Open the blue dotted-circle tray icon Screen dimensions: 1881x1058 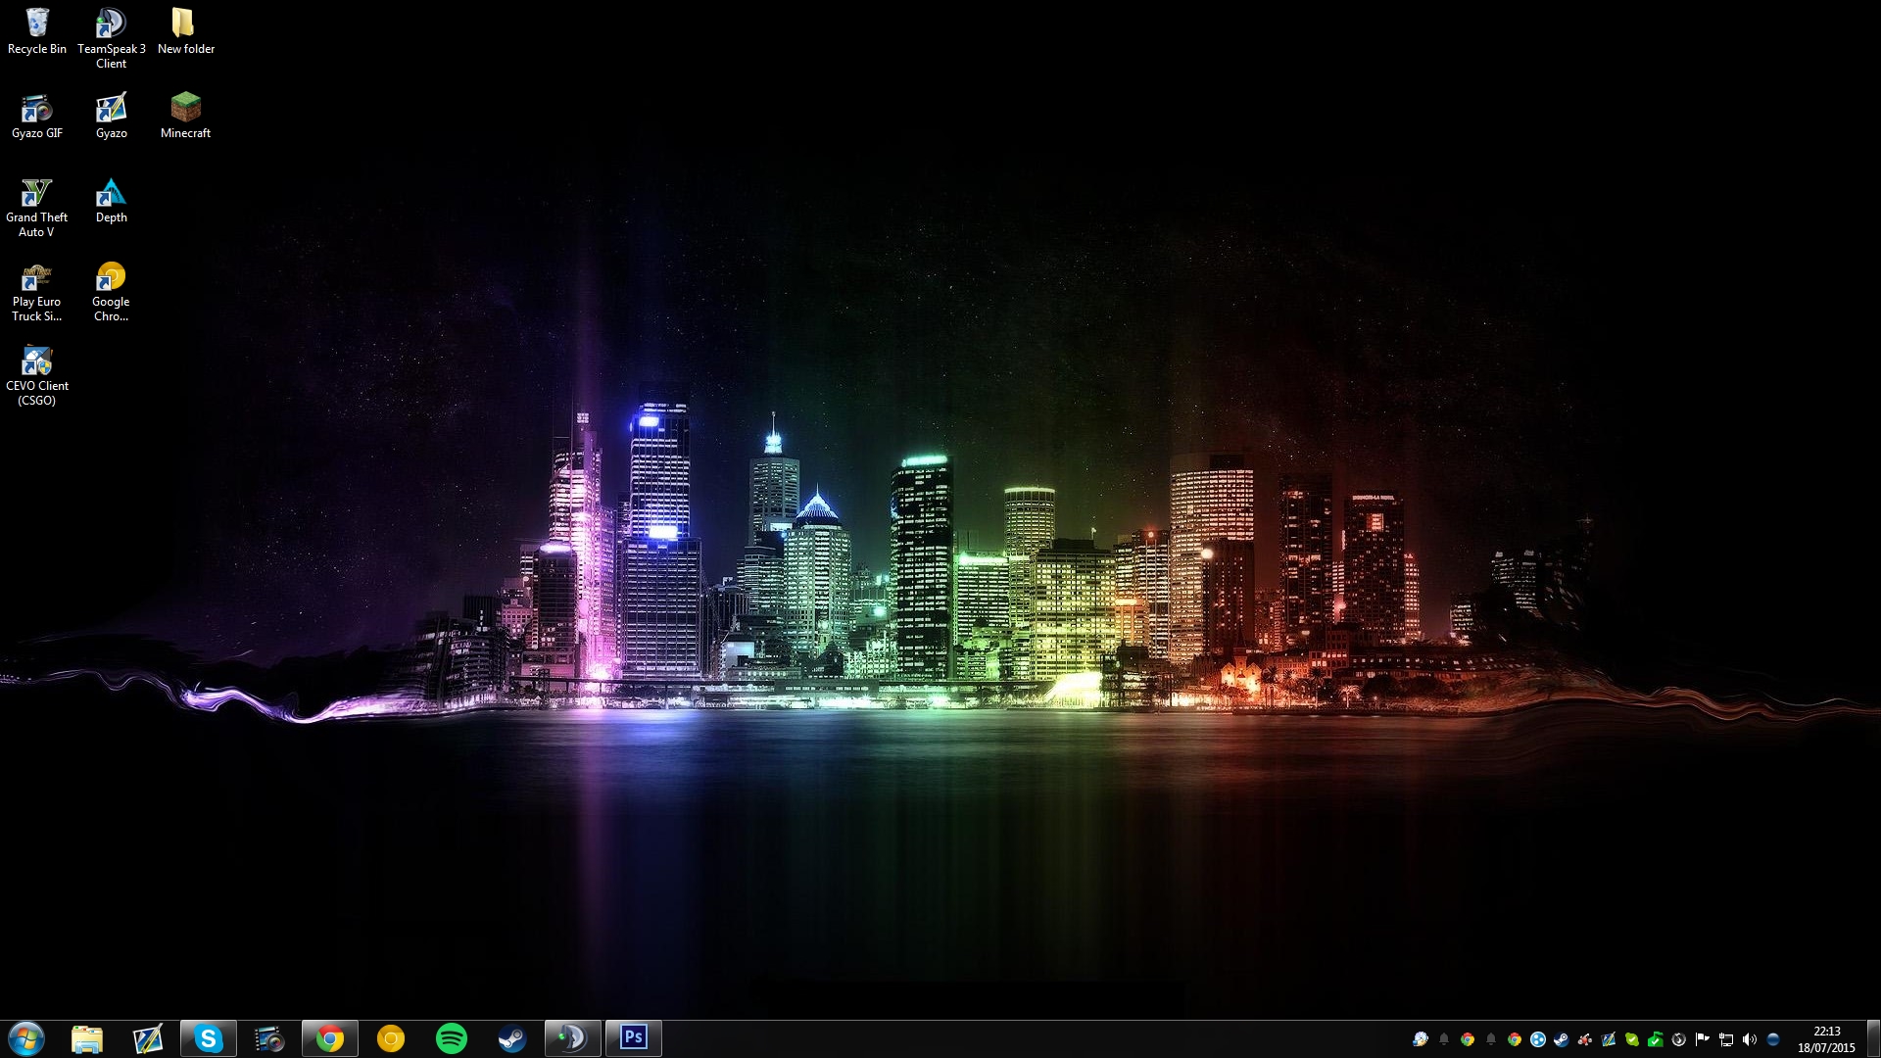(x=1538, y=1039)
